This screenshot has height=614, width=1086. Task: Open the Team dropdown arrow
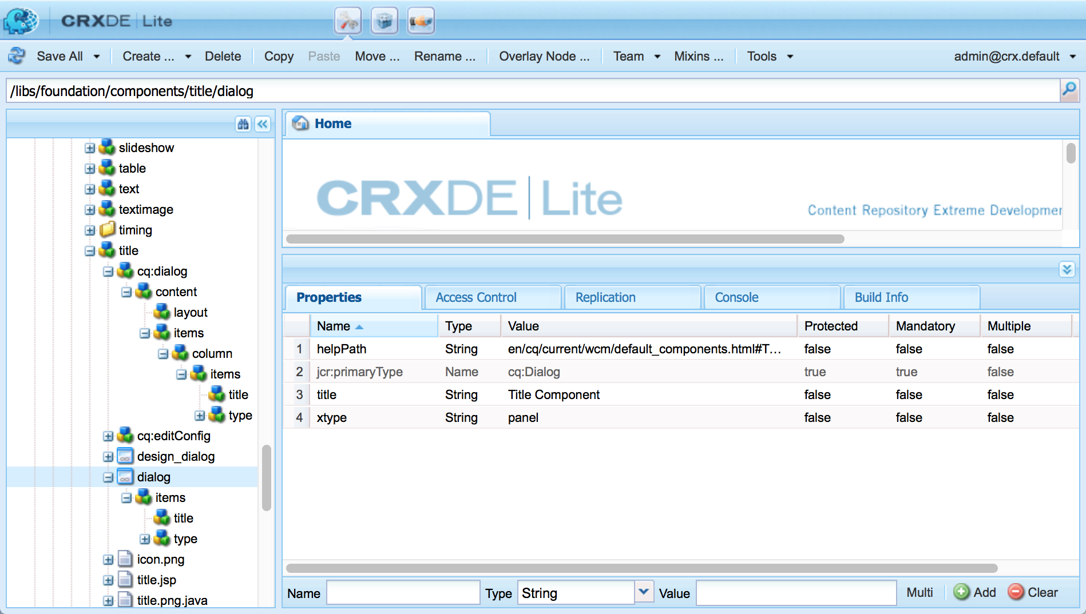(657, 57)
